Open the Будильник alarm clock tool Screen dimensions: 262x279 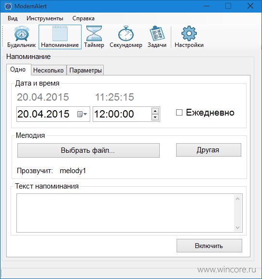(x=22, y=37)
